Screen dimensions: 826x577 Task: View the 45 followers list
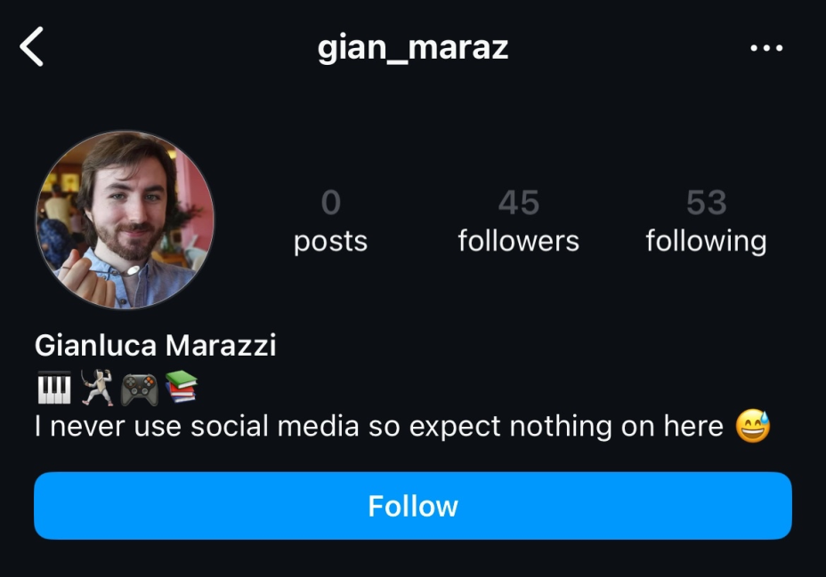click(x=519, y=222)
